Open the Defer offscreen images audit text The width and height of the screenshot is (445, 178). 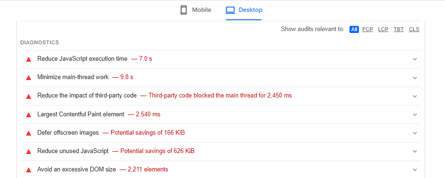68,132
